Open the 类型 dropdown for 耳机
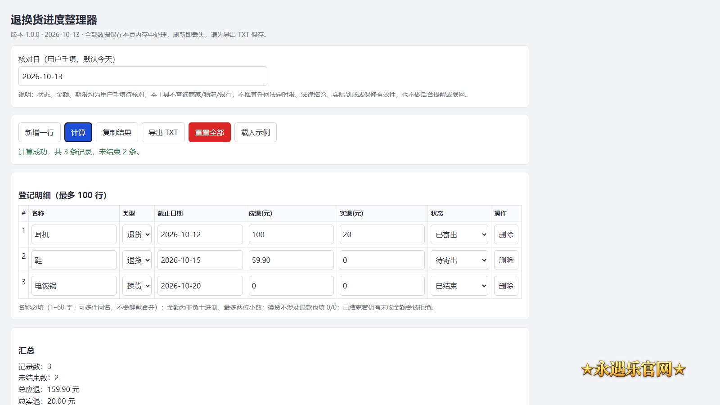720x405 pixels. pos(137,234)
